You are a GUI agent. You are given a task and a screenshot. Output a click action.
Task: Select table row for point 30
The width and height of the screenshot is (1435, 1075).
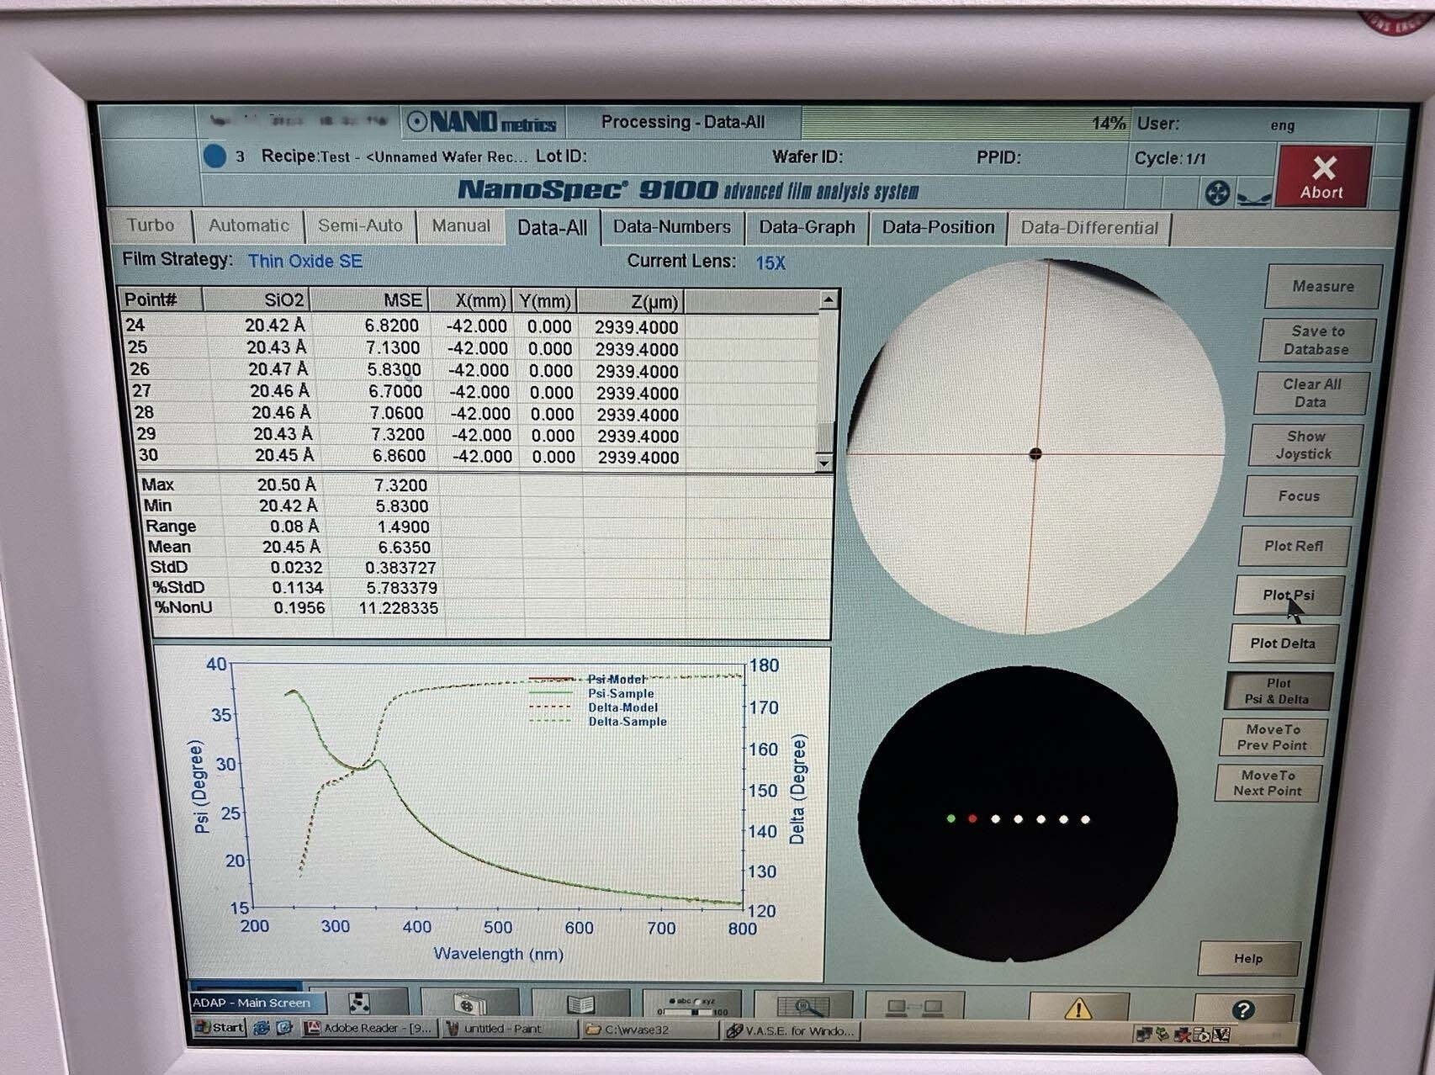[x=475, y=456]
